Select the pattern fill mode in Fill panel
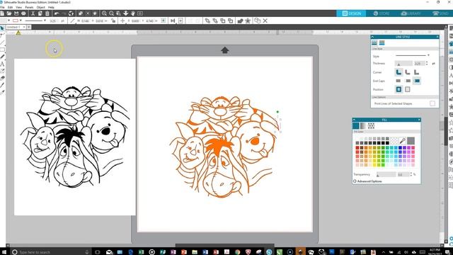The width and height of the screenshot is (453, 255). (x=371, y=125)
